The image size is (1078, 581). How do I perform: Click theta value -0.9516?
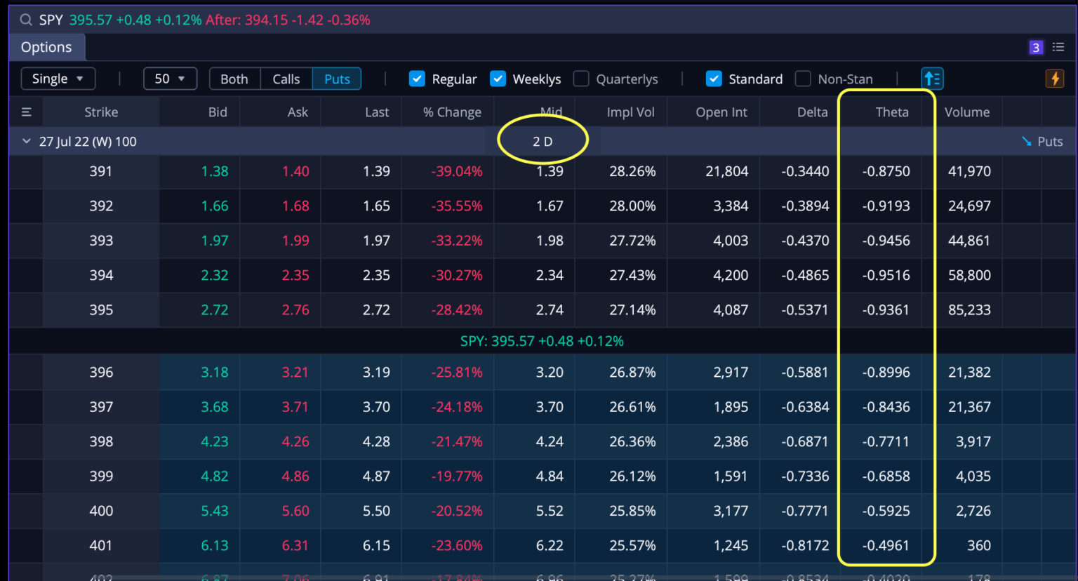(886, 276)
